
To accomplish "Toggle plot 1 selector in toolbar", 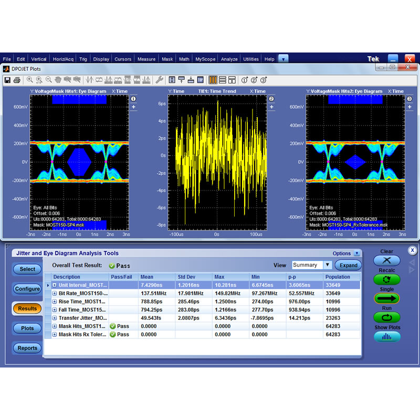I will point(244,80).
